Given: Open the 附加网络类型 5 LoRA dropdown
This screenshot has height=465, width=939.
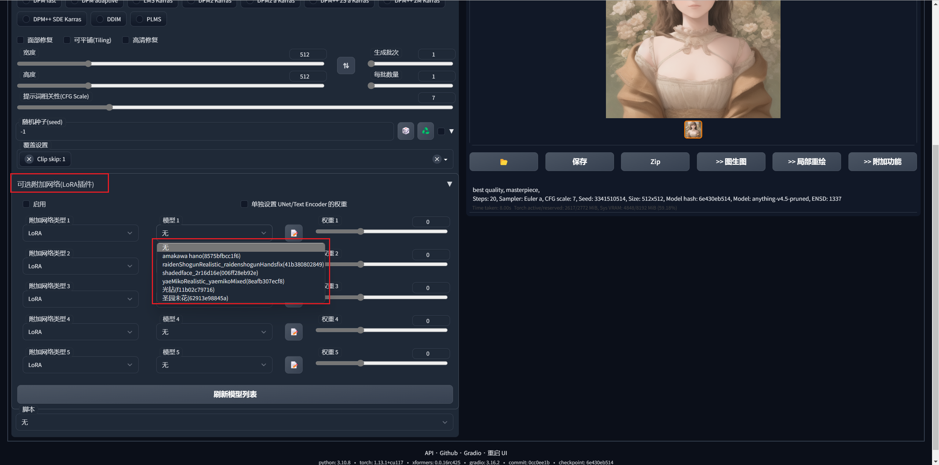Looking at the screenshot, I should click(x=81, y=365).
